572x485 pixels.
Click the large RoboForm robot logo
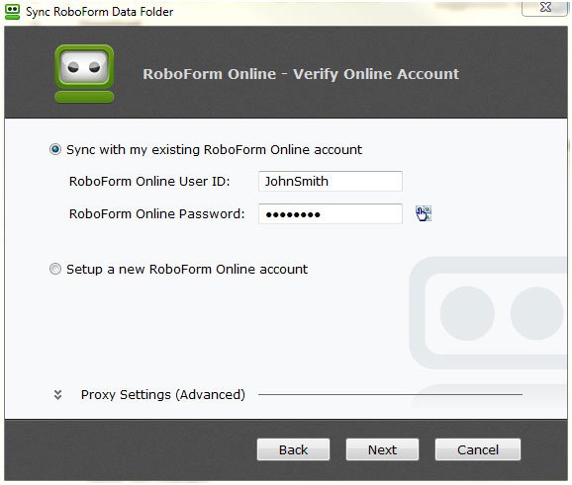[x=84, y=73]
